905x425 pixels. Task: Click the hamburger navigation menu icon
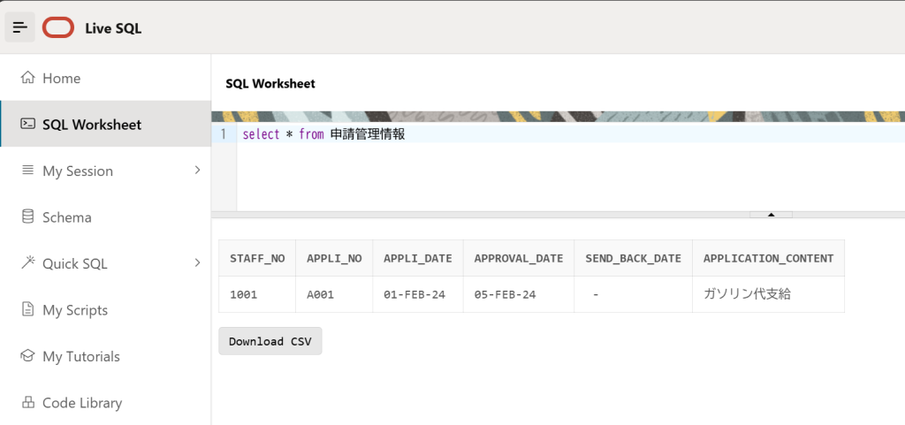[19, 27]
